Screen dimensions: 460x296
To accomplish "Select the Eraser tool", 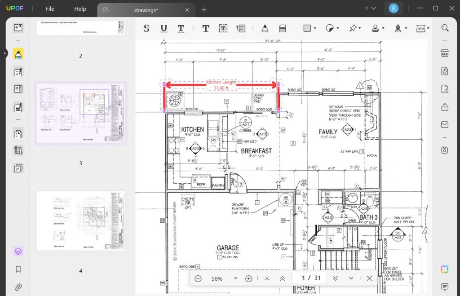I will click(282, 28).
